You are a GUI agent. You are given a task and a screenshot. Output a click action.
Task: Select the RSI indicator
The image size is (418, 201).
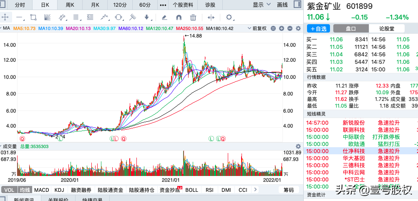(209, 190)
